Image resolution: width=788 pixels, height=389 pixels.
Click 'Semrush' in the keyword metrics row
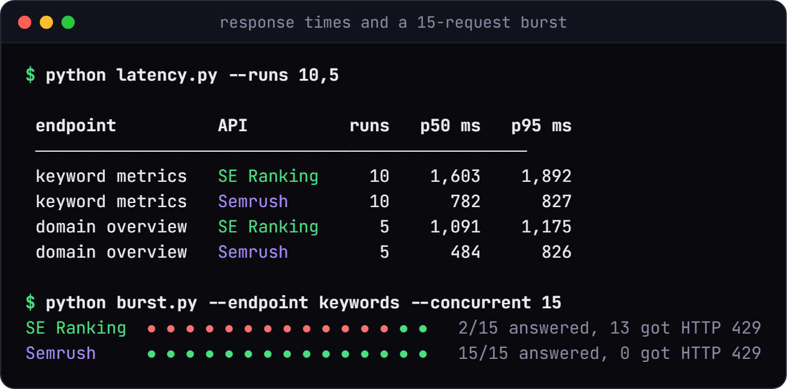pos(253,201)
